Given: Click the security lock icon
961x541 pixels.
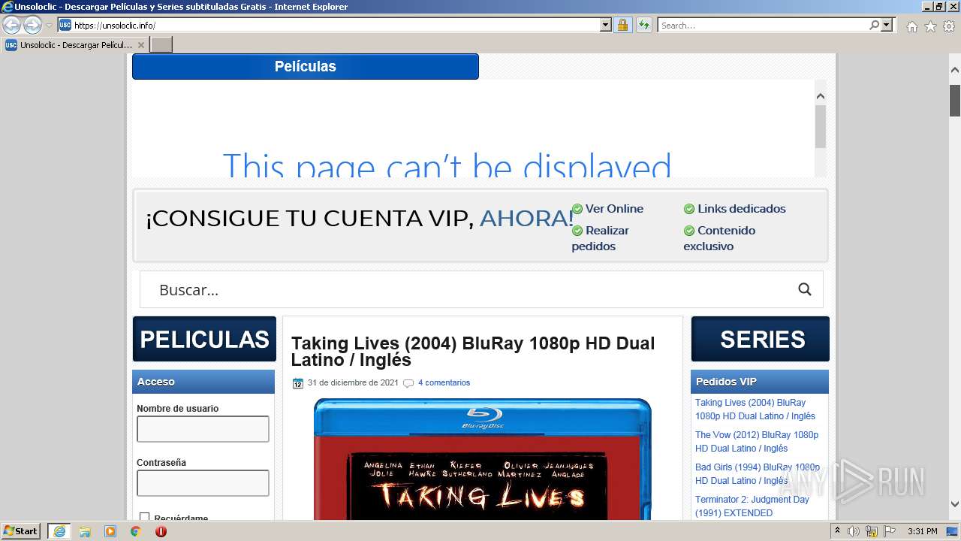Looking at the screenshot, I should coord(622,26).
